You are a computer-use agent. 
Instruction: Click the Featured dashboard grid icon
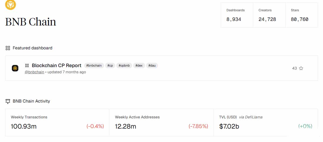[8, 48]
